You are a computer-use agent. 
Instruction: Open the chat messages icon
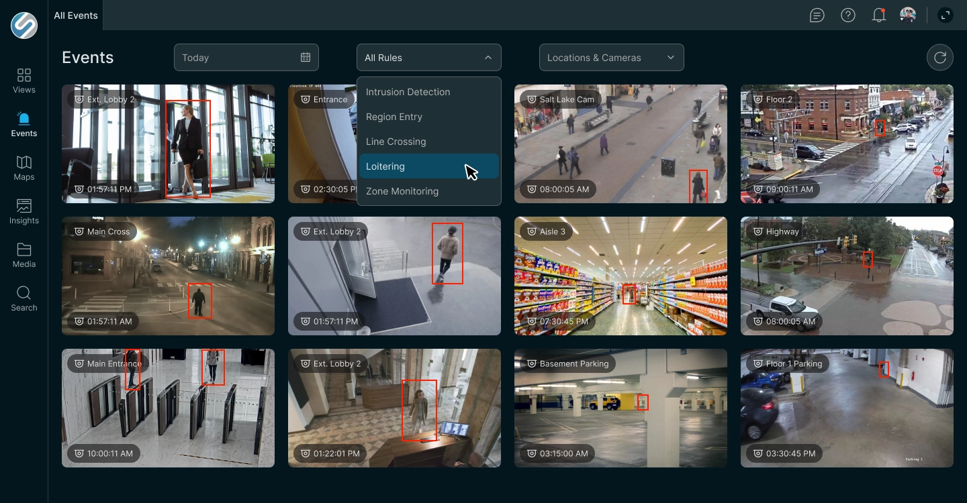tap(817, 15)
